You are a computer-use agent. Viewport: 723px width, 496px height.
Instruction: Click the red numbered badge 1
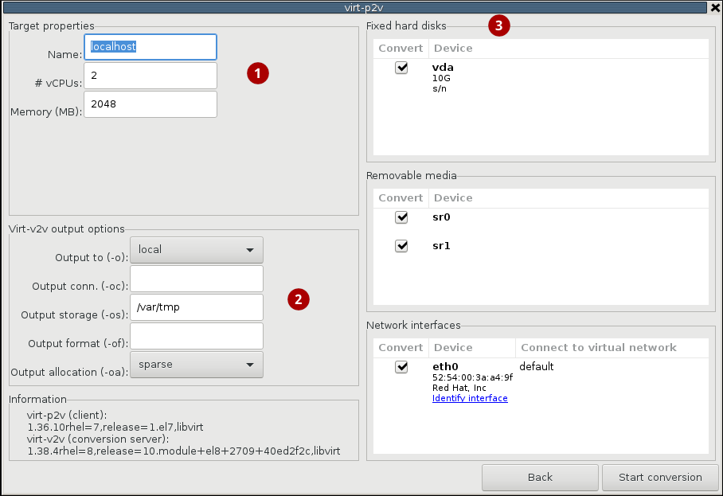coord(258,73)
